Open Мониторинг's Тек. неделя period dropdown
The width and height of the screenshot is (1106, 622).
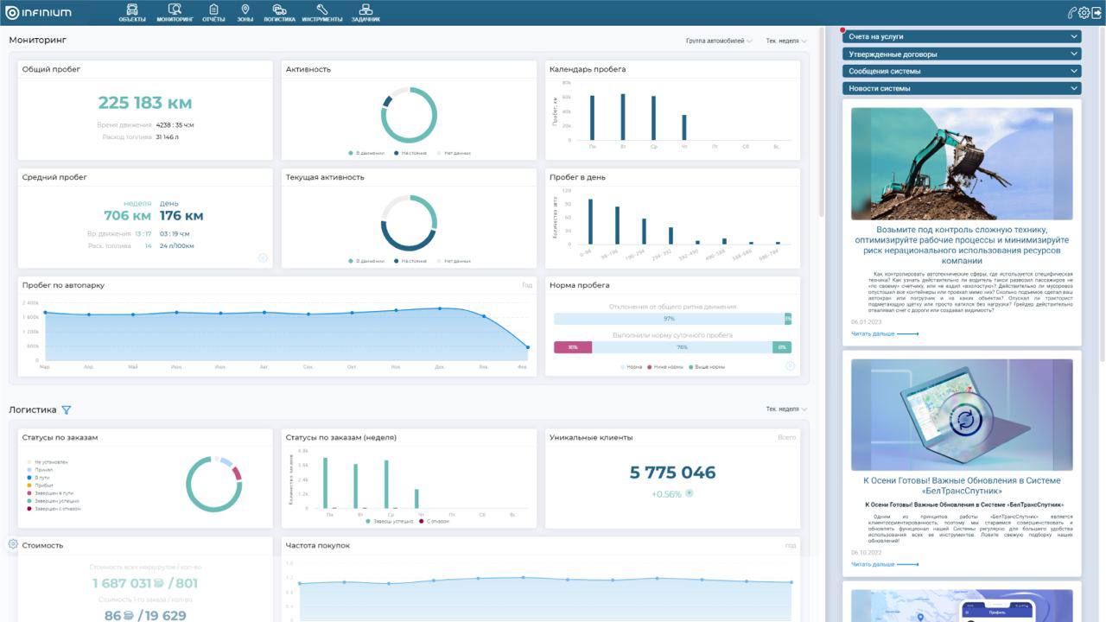[x=786, y=41]
